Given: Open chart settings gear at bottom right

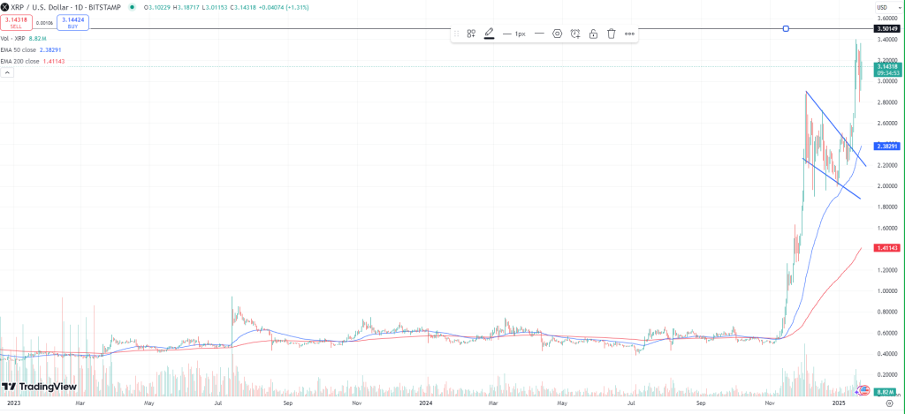Looking at the screenshot, I should click(x=889, y=403).
